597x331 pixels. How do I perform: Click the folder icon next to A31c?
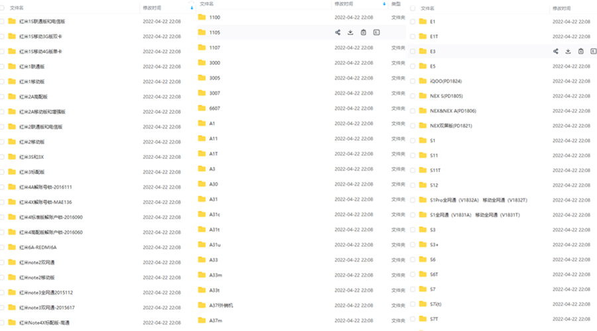pyautogui.click(x=202, y=214)
